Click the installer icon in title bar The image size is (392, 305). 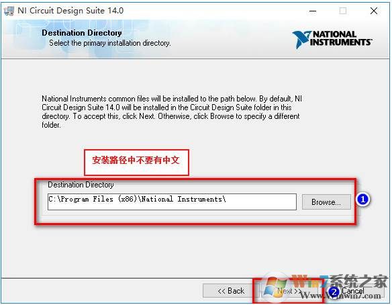pos(9,11)
